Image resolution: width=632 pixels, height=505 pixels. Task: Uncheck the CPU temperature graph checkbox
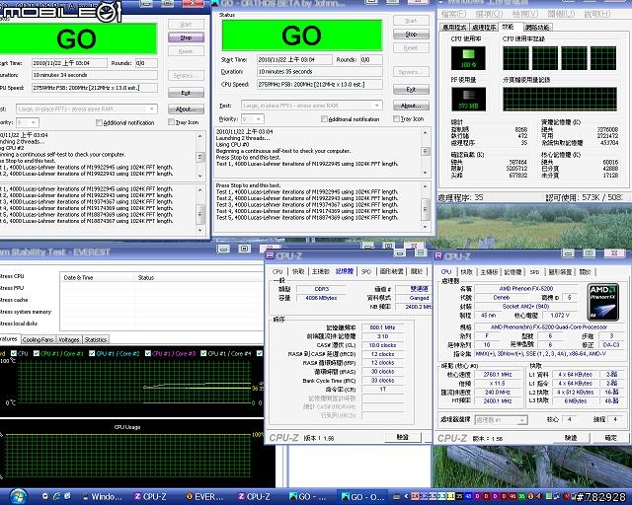click(x=14, y=353)
